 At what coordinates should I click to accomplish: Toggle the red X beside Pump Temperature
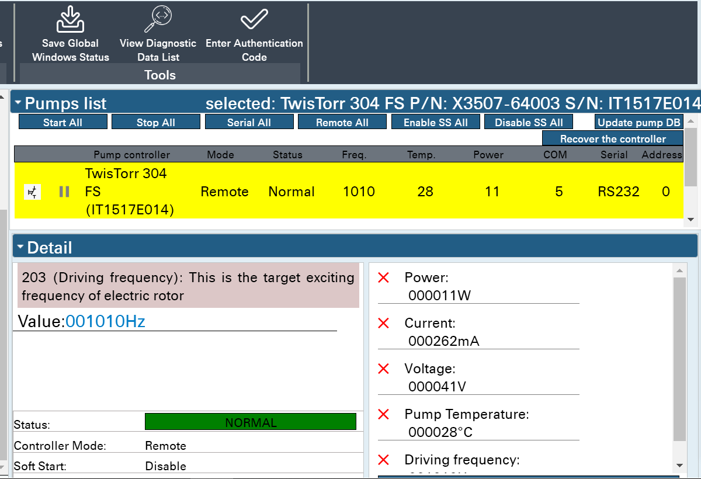[x=384, y=415]
